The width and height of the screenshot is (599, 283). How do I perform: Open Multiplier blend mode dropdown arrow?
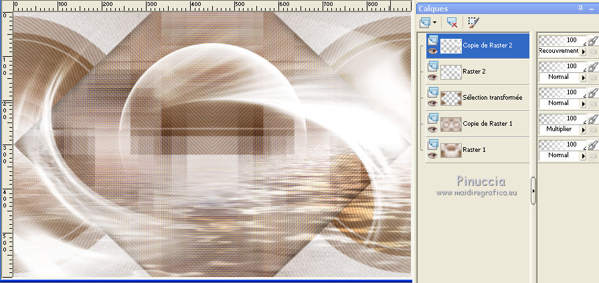pyautogui.click(x=584, y=130)
